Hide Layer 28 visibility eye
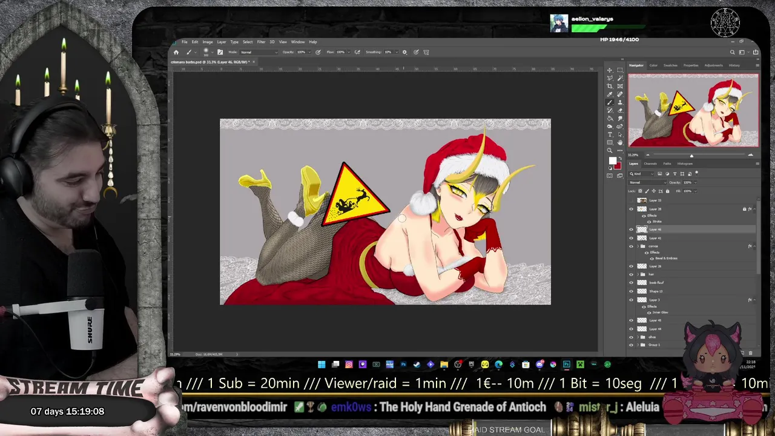 pos(631,209)
